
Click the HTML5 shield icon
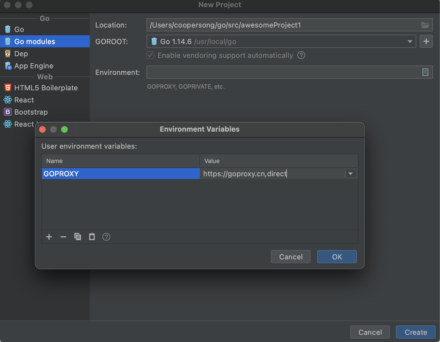click(x=8, y=88)
